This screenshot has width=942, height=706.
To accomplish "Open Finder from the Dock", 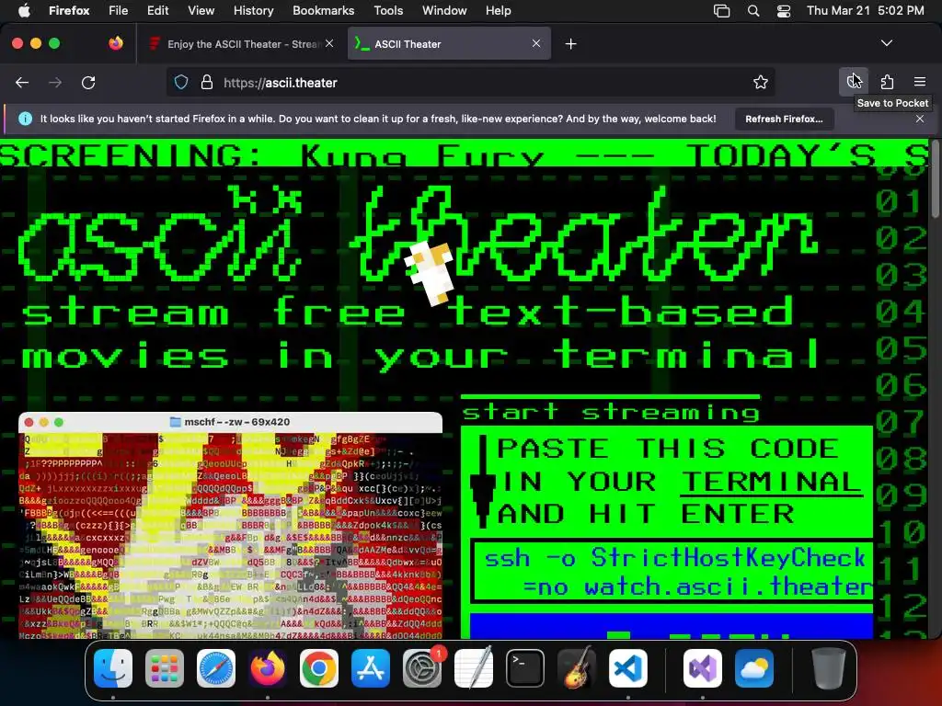I will [113, 668].
